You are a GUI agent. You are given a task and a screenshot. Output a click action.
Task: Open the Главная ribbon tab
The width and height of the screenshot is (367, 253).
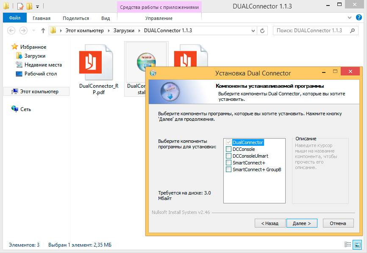[x=42, y=18]
